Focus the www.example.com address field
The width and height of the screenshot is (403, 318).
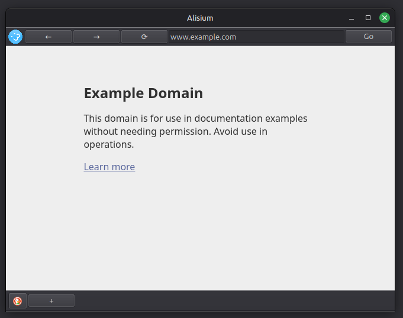[256, 37]
